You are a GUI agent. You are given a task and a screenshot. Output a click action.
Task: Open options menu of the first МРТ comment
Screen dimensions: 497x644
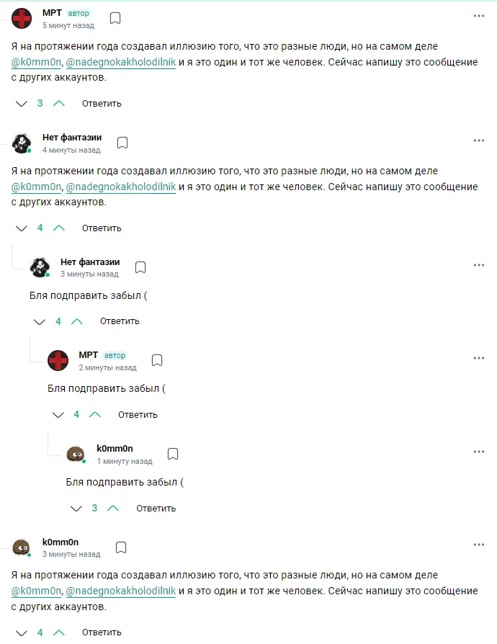[x=479, y=16]
